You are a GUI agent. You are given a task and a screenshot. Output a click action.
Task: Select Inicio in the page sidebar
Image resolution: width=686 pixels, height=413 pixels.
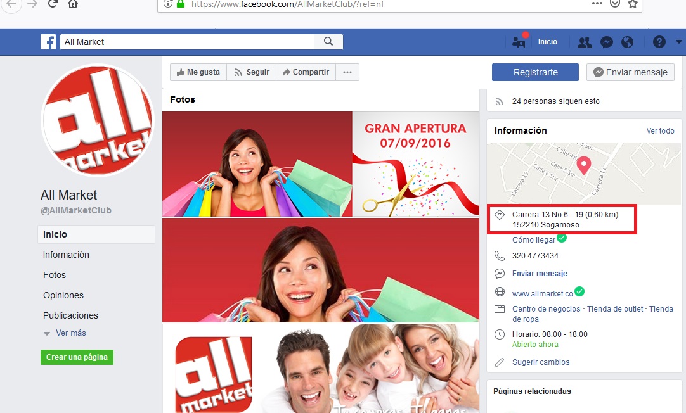point(96,234)
